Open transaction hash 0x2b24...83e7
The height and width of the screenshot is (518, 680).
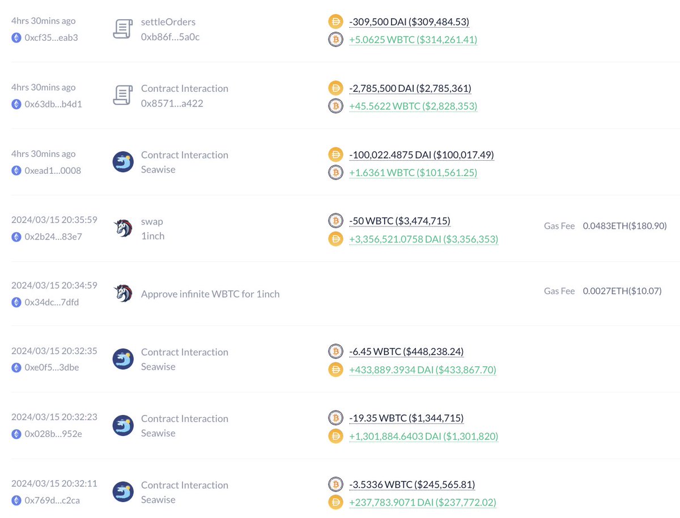(53, 237)
